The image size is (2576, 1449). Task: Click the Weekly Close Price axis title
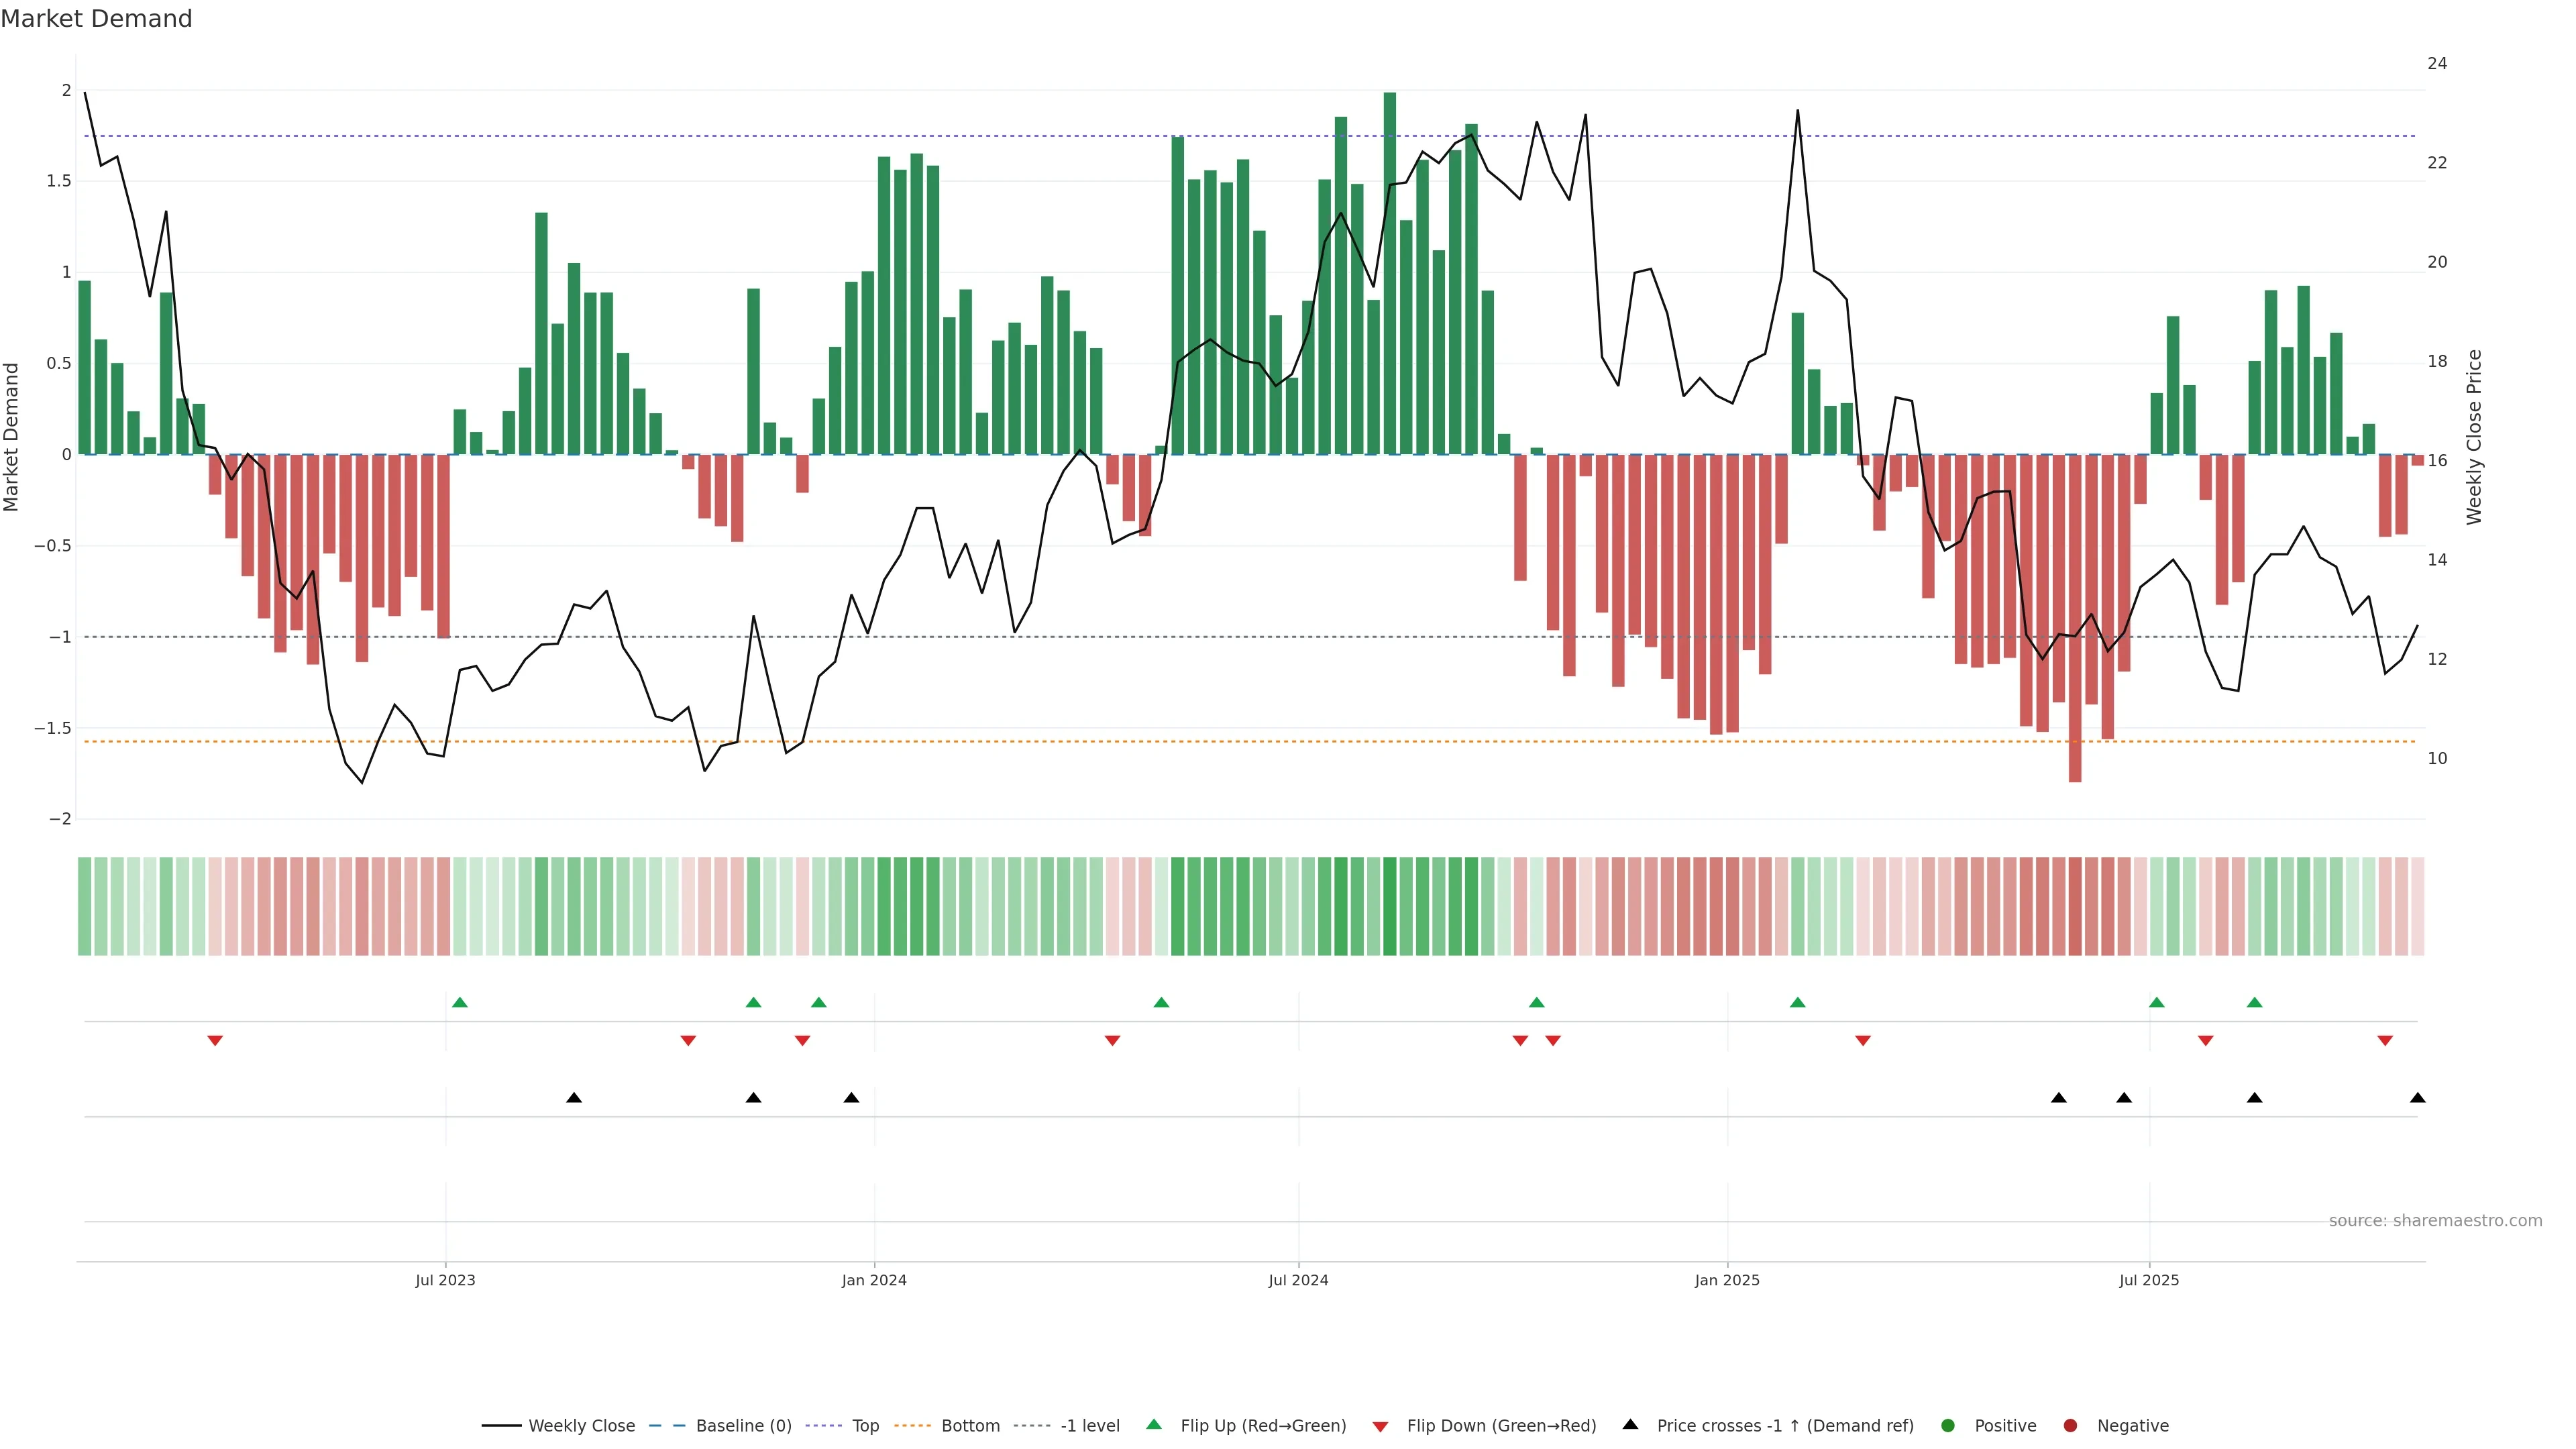coord(2474,437)
